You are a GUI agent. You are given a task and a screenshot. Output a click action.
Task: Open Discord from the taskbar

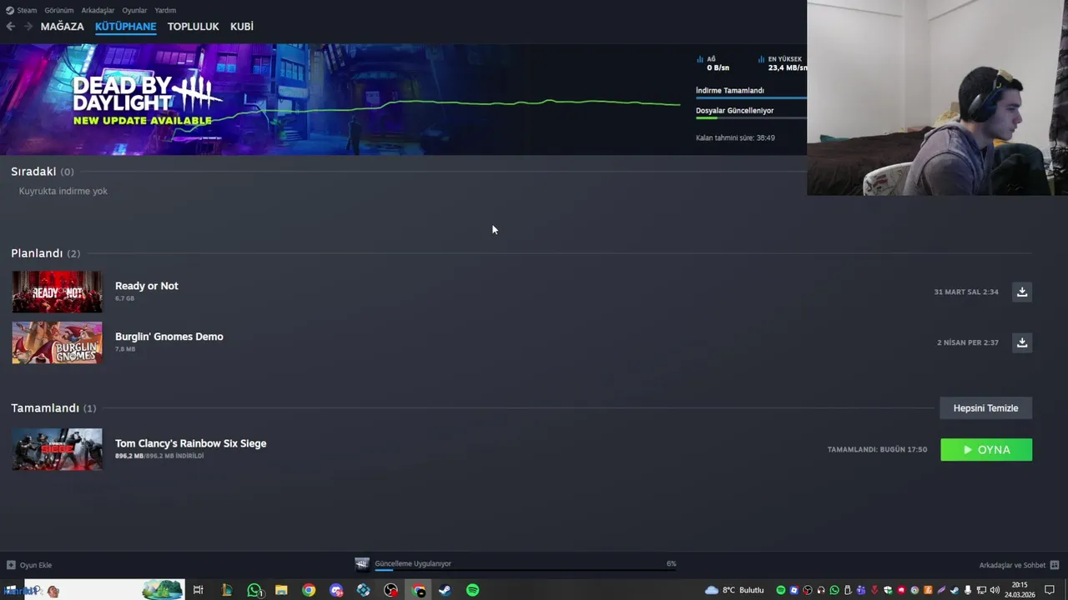(336, 590)
